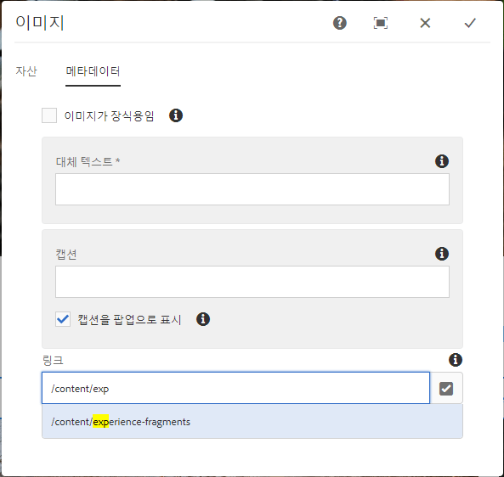Open the path browser button beside 링크 field
Image resolution: width=504 pixels, height=477 pixels.
[x=446, y=389]
